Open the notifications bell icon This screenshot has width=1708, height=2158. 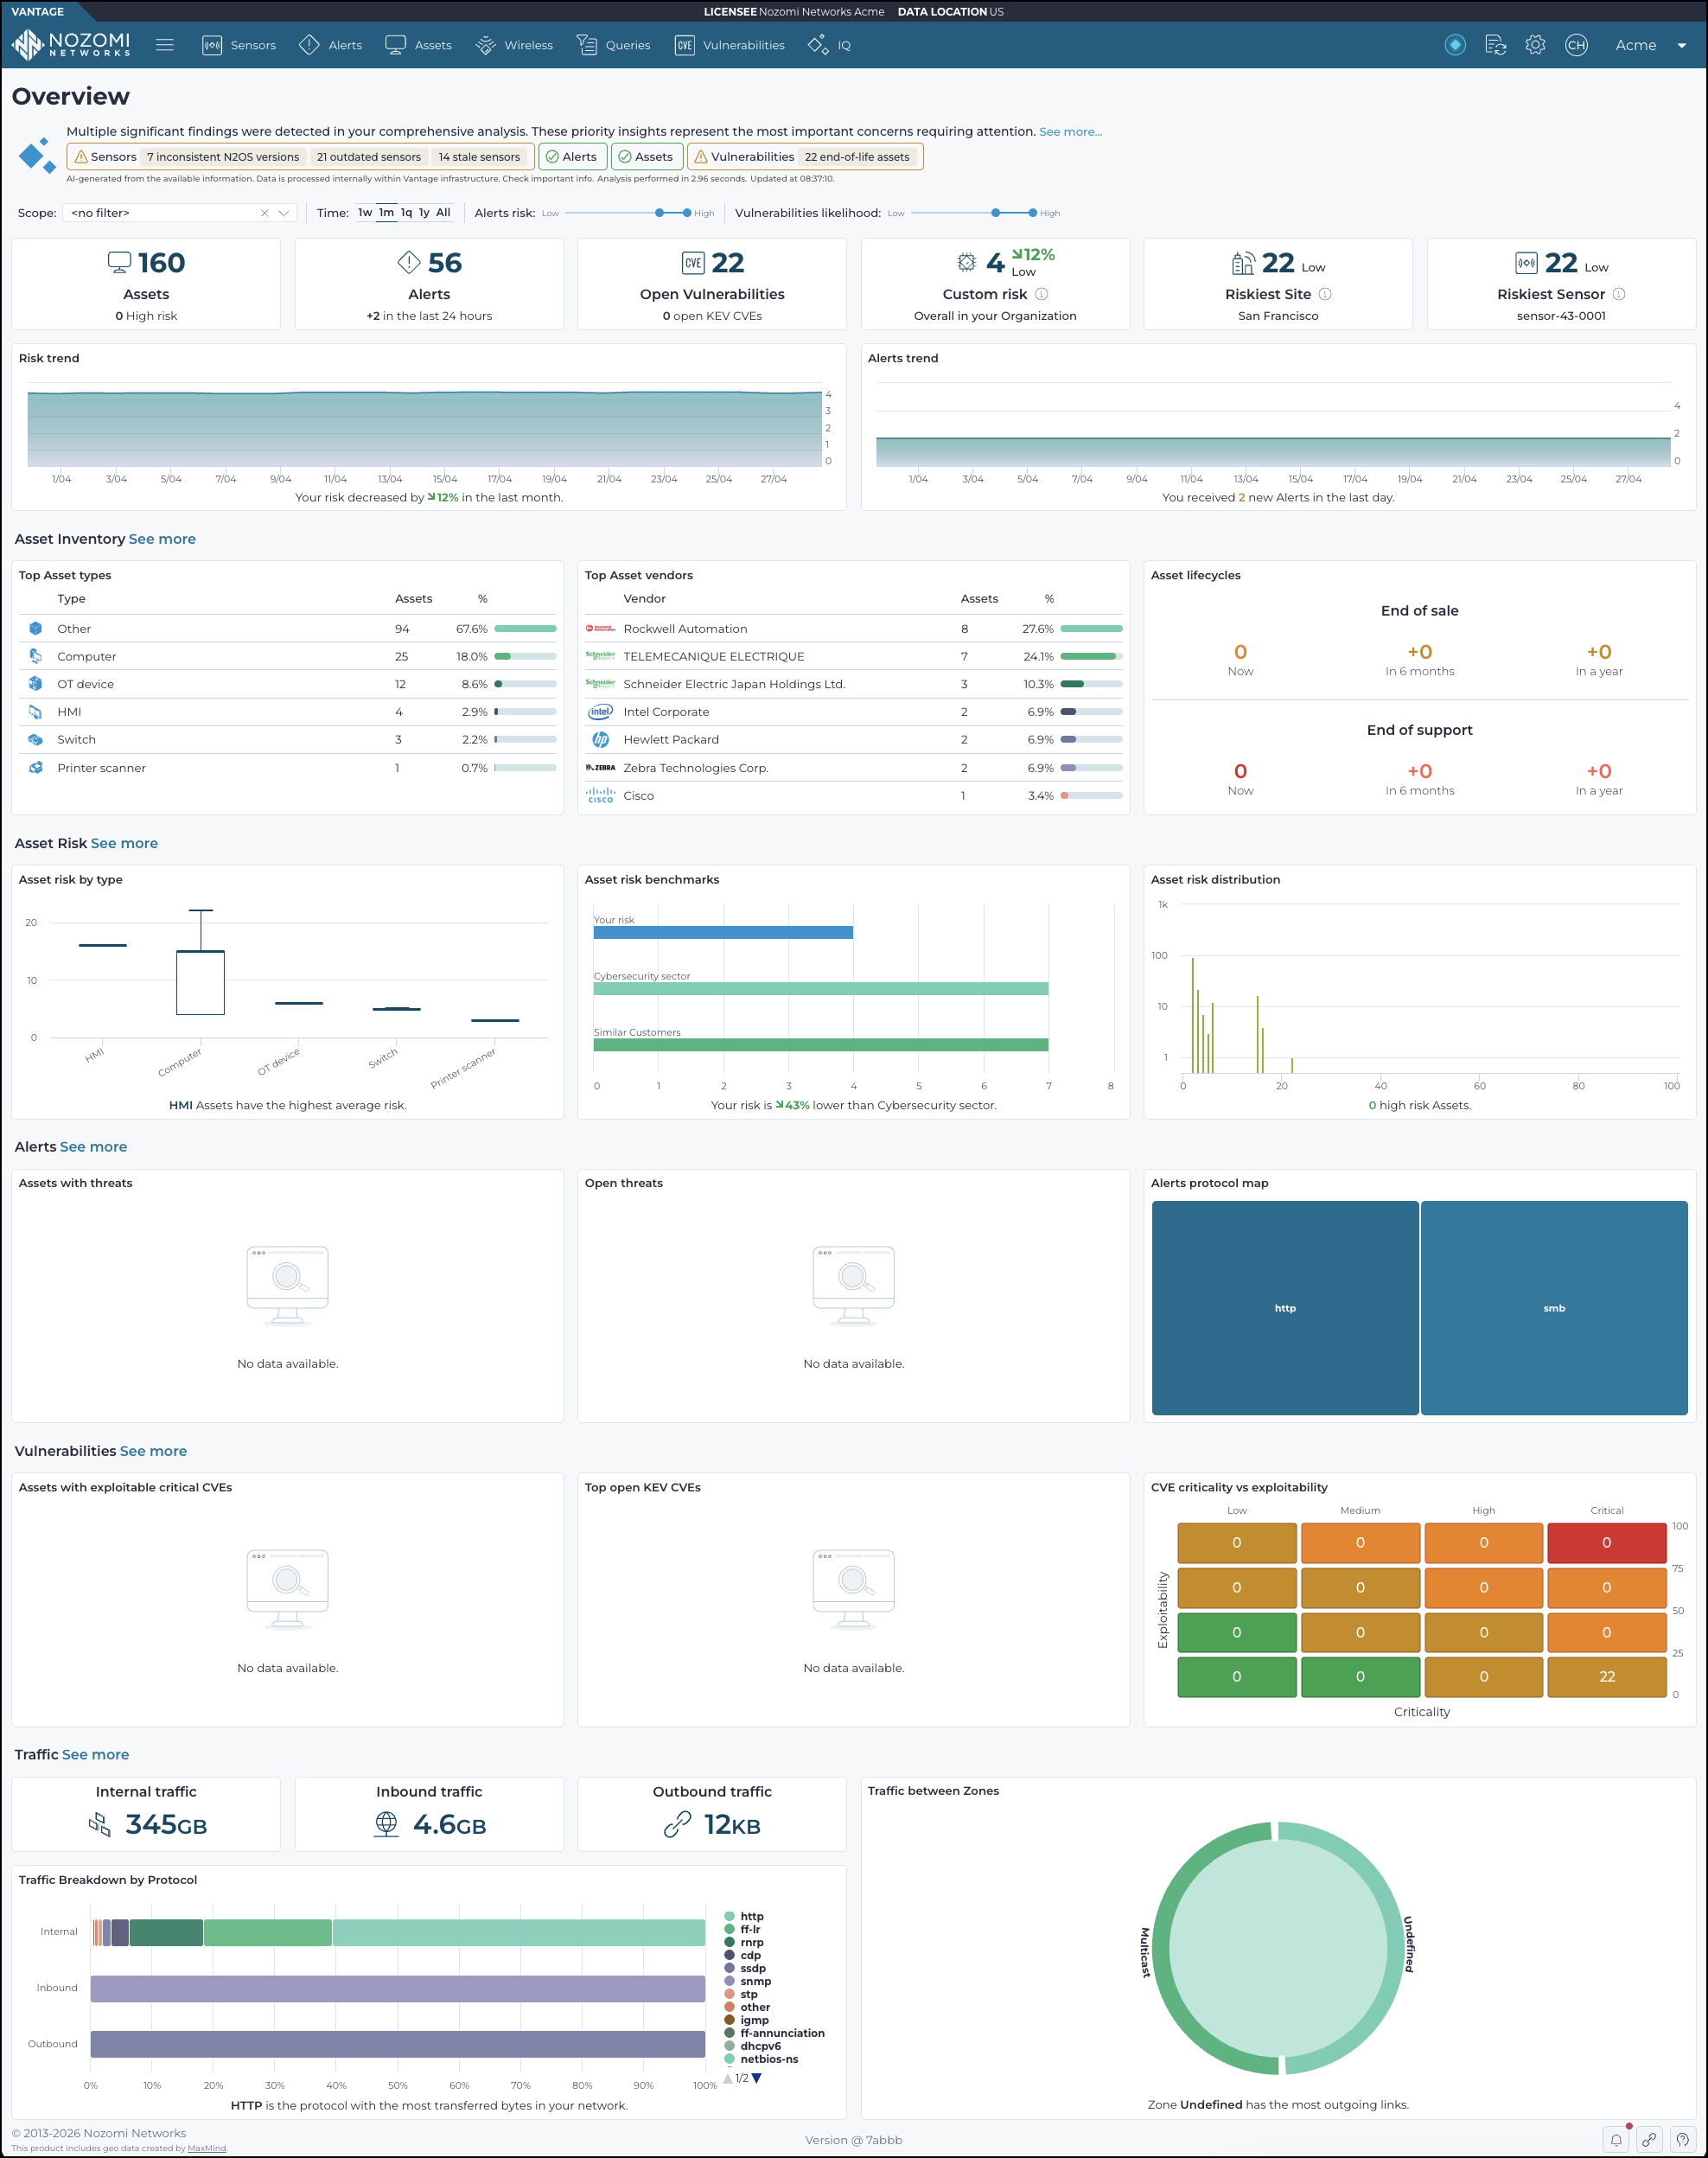1616,2140
